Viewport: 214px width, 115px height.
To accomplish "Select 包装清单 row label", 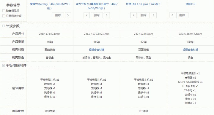I will (18, 88).
